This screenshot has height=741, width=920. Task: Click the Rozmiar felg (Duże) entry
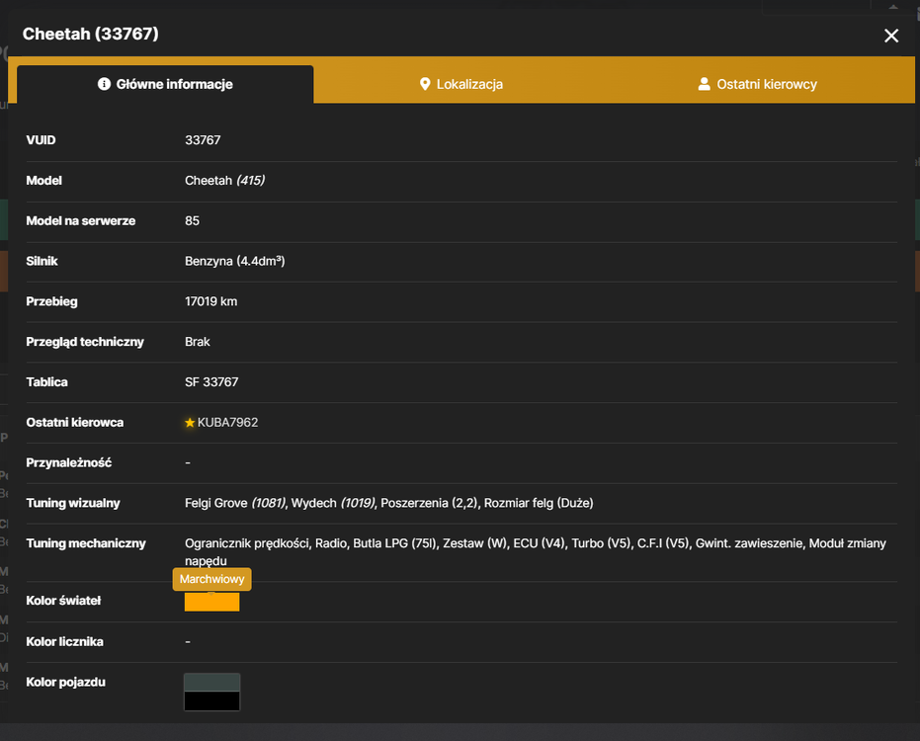click(539, 503)
